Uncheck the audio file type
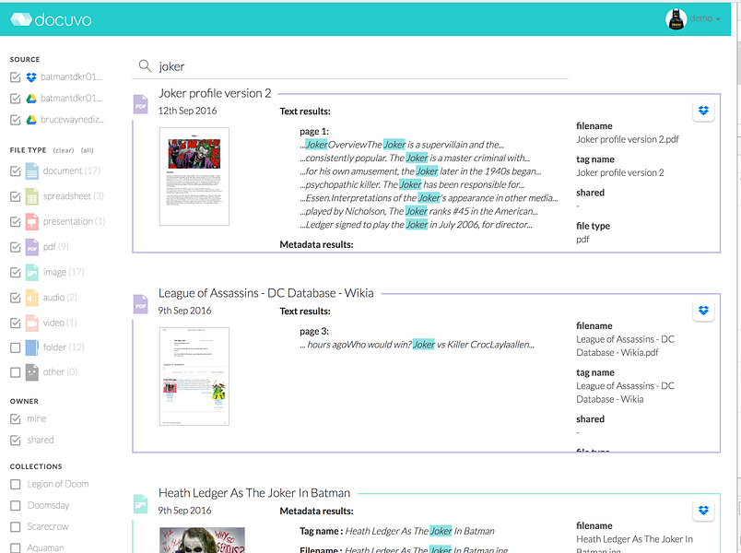741x553 pixels. (15, 298)
